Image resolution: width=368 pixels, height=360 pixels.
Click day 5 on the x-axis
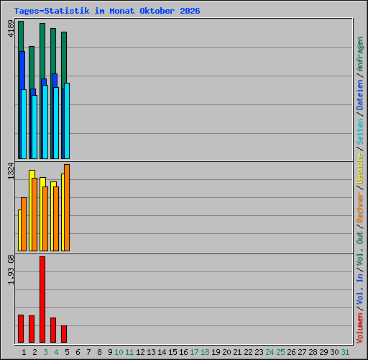(67, 352)
